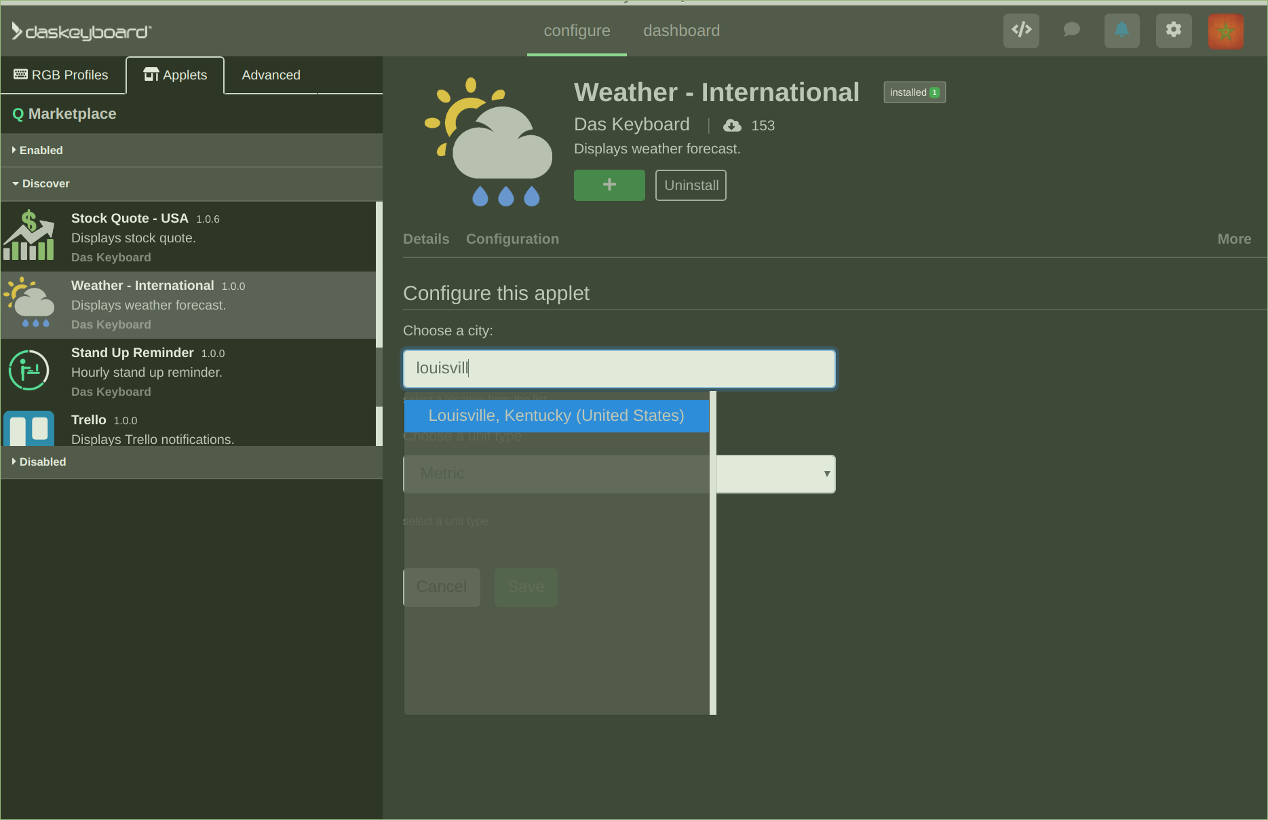Viewport: 1268px width, 820px height.
Task: Click the cloud download count icon
Action: 731,125
